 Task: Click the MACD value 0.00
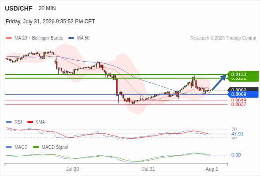[236, 155]
